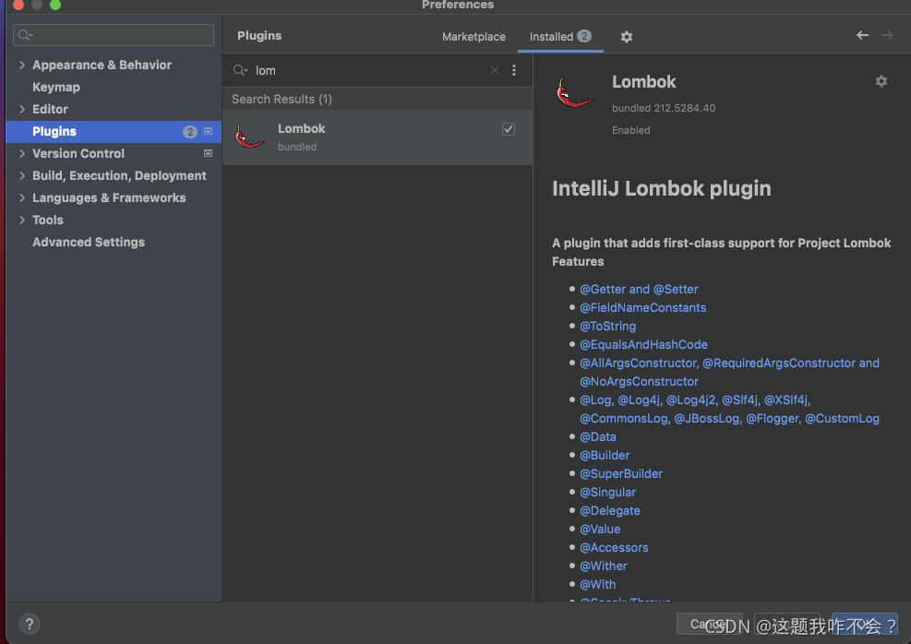911x644 pixels.
Task: Click the back navigation arrow
Action: (x=862, y=35)
